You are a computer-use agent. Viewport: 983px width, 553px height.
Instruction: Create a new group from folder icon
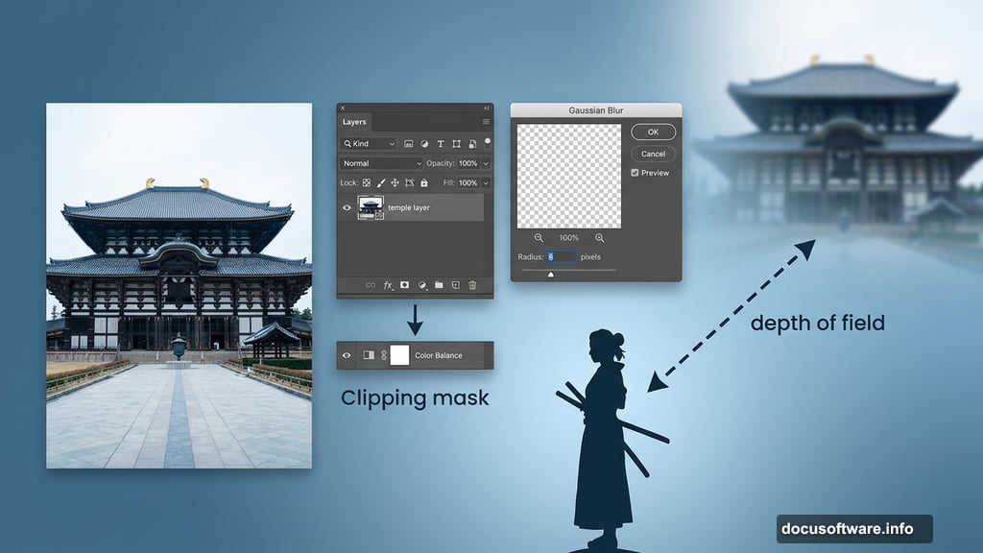439,284
